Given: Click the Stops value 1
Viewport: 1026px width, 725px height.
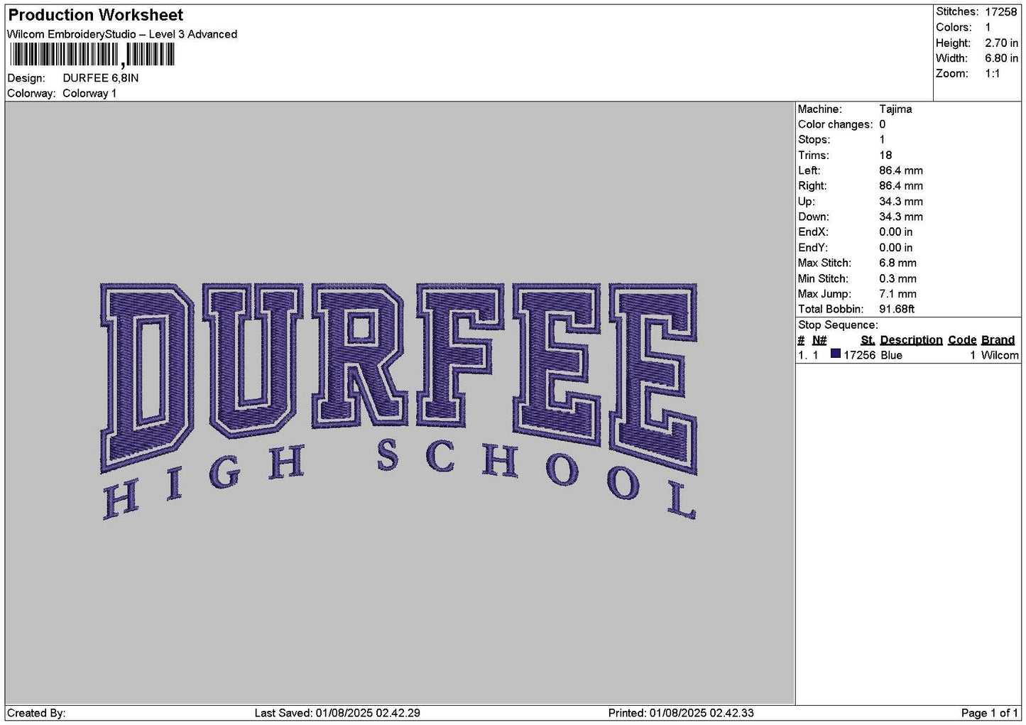Looking at the screenshot, I should (883, 140).
